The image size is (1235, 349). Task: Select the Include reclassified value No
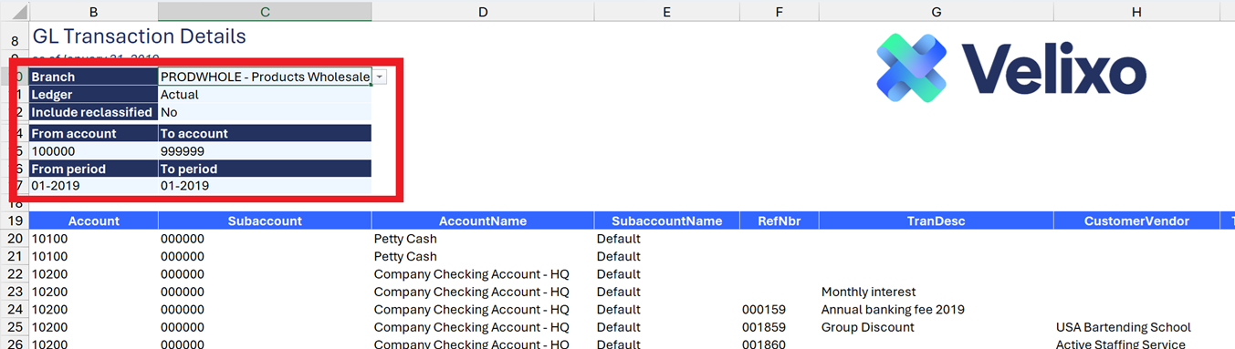[x=265, y=112]
